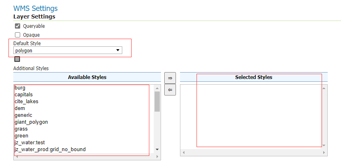Select the green style entry
The image size is (341, 164).
pos(21,135)
